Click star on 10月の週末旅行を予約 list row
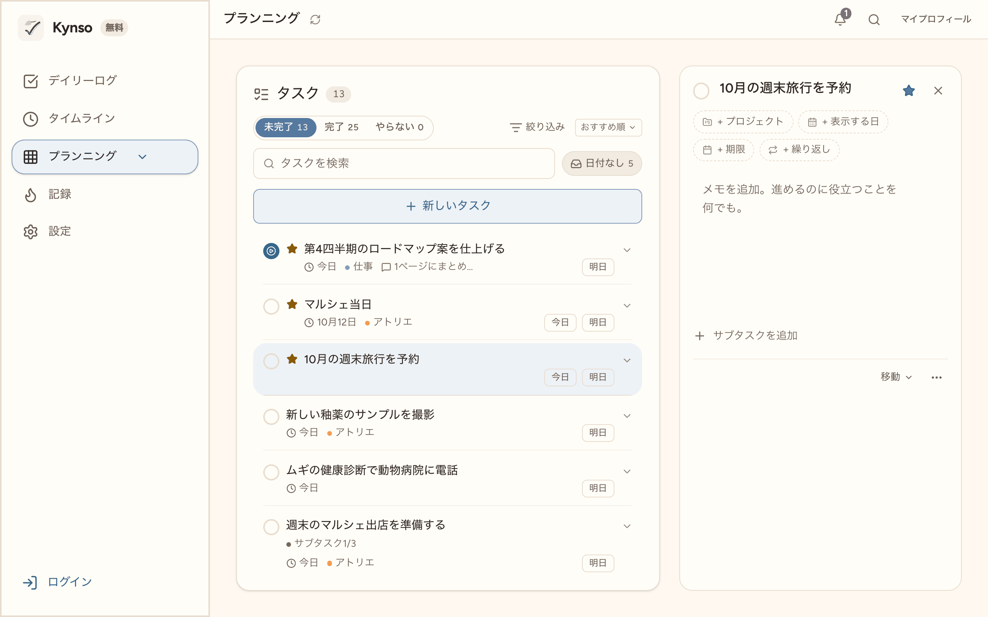The image size is (988, 617). tap(292, 359)
